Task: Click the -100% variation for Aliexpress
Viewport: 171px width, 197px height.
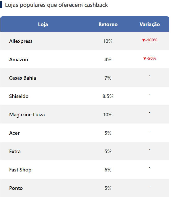Action: click(x=151, y=40)
